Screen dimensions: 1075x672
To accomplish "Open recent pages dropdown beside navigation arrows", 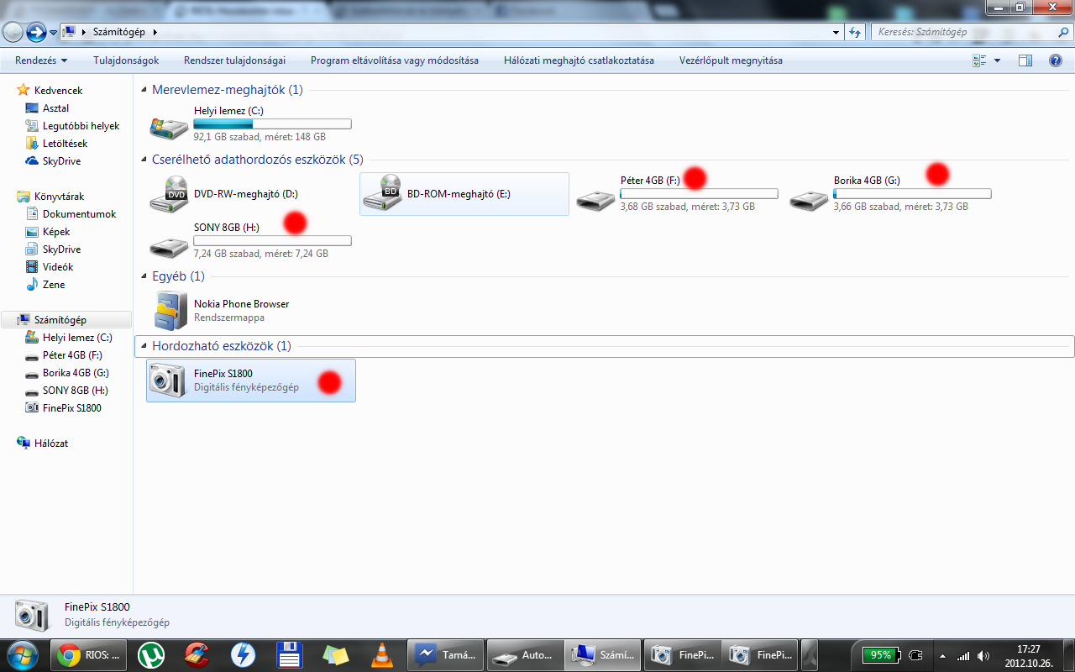I will pyautogui.click(x=53, y=33).
